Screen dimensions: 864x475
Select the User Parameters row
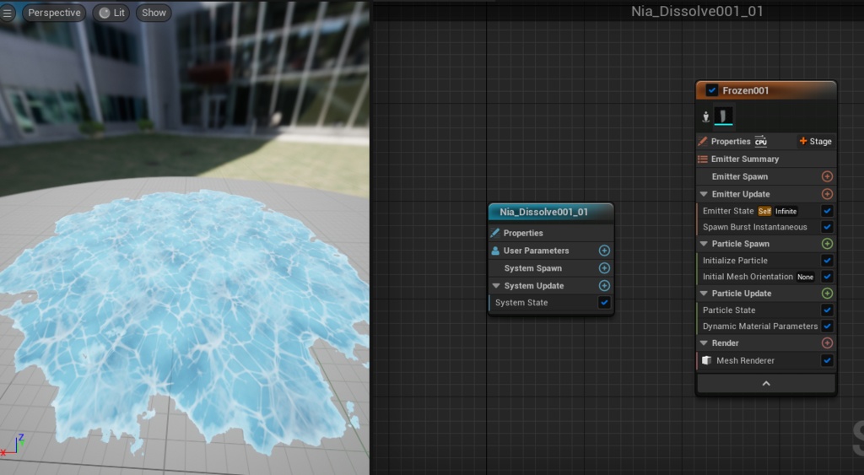click(551, 251)
